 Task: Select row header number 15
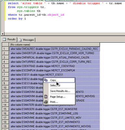6,109
